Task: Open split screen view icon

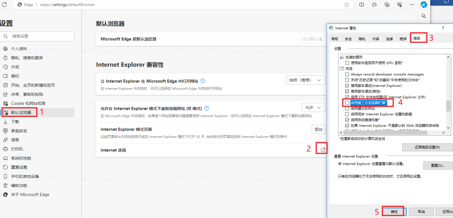Action: click(x=362, y=5)
